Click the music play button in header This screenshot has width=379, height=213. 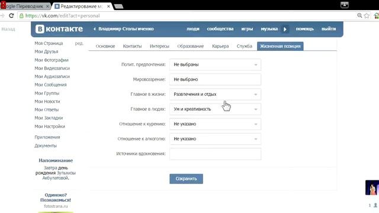285,29
